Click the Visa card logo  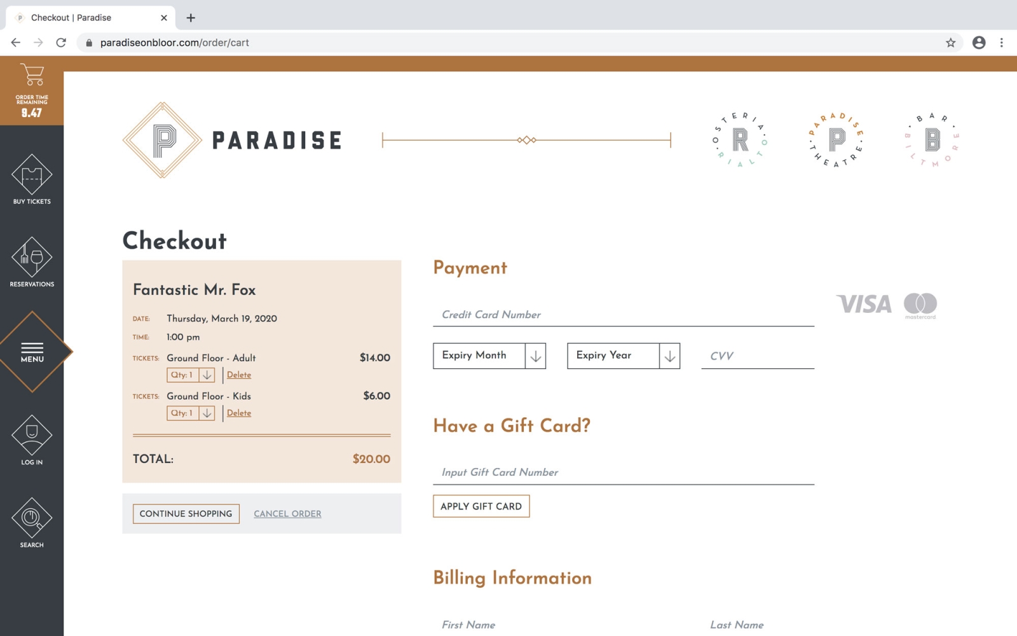click(x=864, y=304)
